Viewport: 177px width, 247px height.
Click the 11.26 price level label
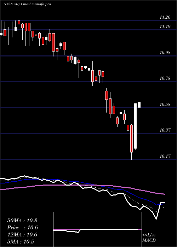(165, 17)
